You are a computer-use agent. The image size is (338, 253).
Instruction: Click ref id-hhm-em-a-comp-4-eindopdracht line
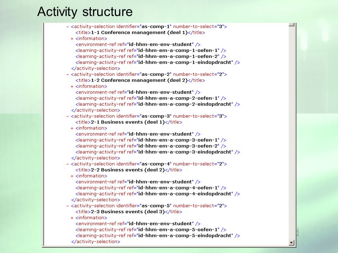(x=158, y=194)
